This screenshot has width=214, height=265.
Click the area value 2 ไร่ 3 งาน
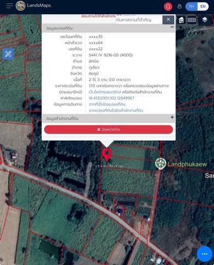coord(109,79)
